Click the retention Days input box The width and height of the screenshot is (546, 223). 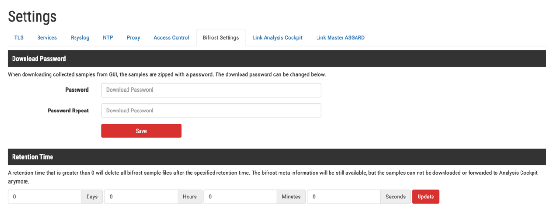[x=44, y=197]
